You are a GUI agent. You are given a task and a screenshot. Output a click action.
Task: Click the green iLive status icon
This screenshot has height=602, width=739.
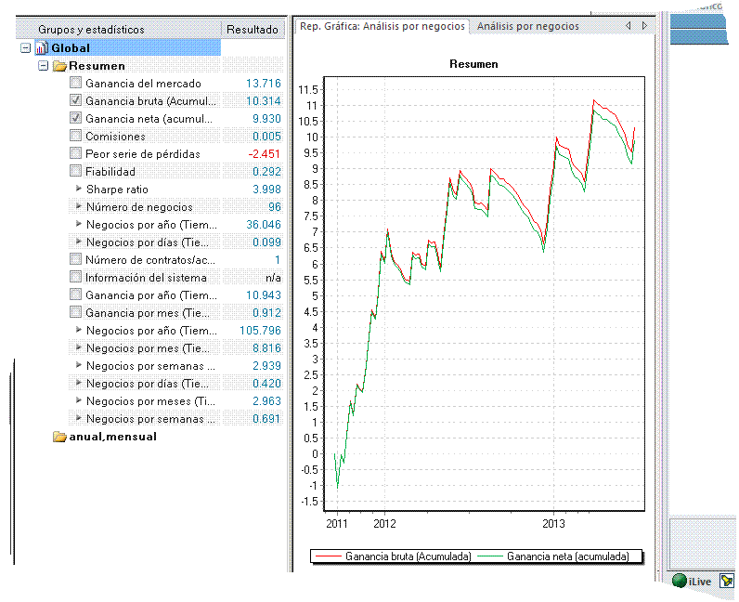680,581
